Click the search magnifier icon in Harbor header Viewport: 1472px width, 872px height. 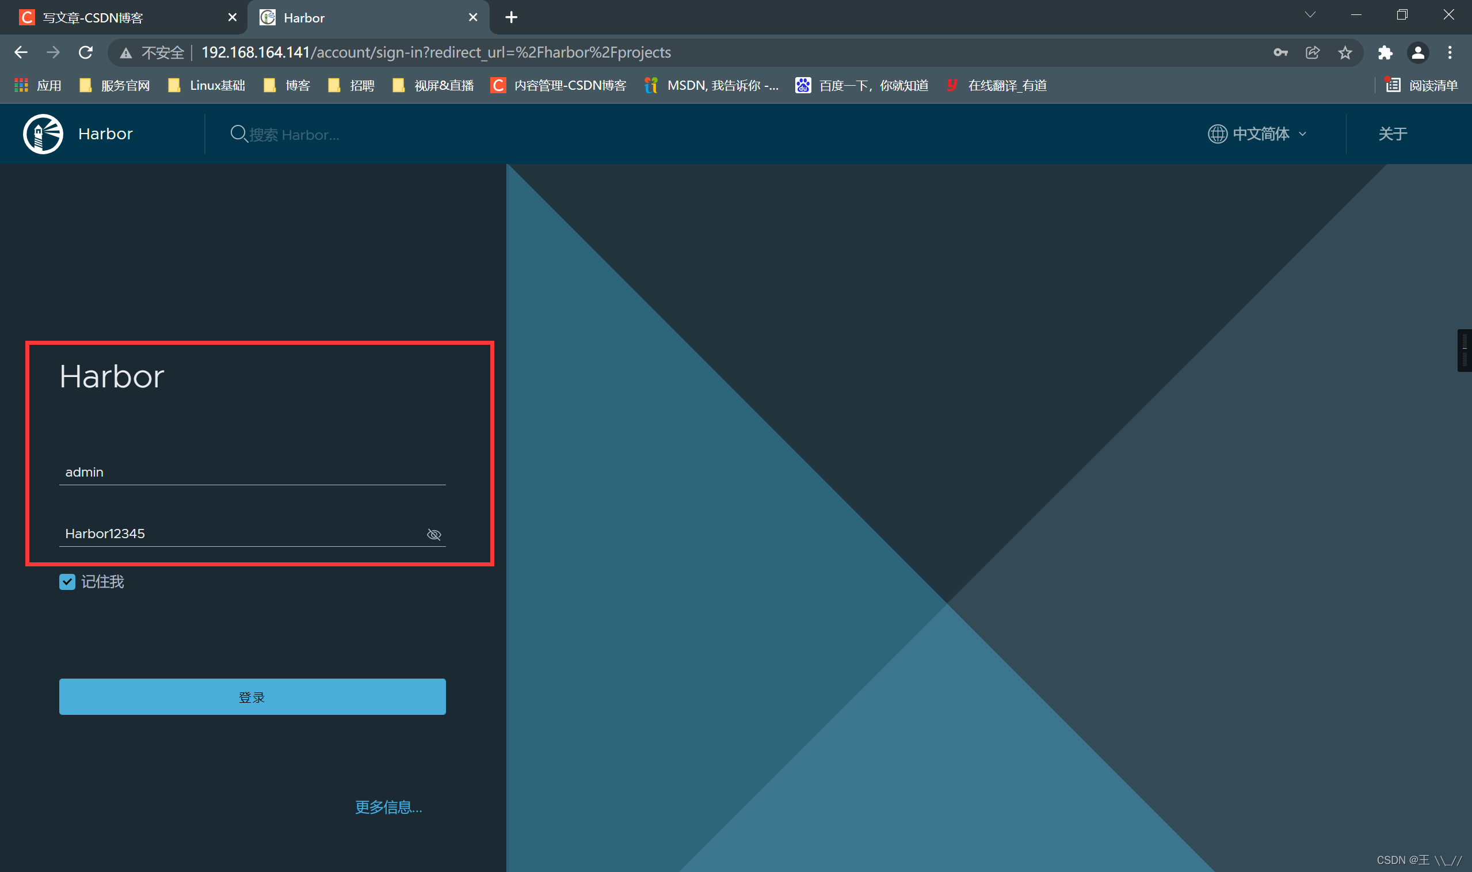(x=238, y=134)
